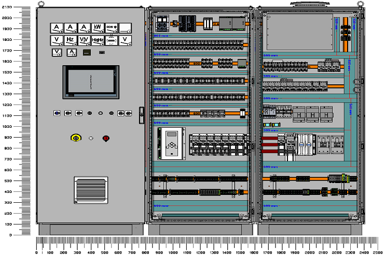Select the first ammeter in the top row
384x255 pixels.
coord(56,27)
